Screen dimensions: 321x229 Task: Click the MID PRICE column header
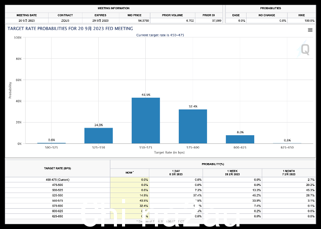134,15
